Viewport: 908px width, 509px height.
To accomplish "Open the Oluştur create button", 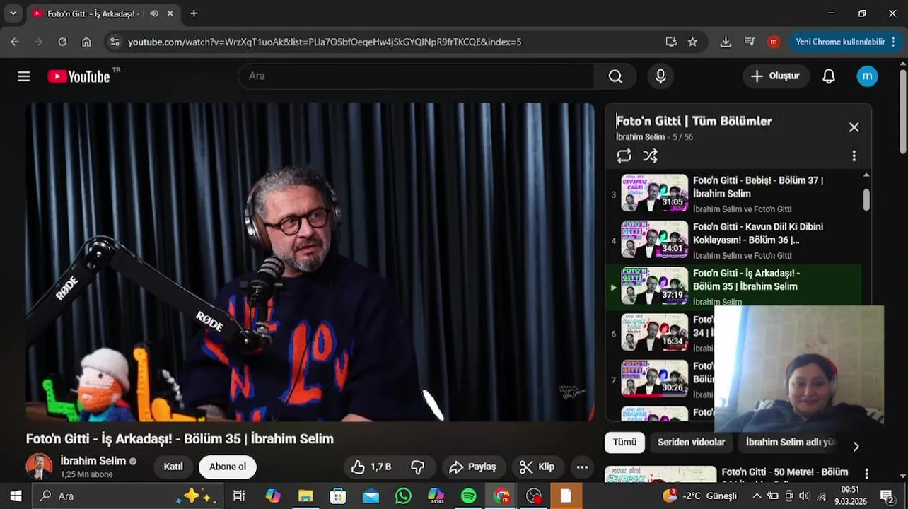I will [776, 76].
